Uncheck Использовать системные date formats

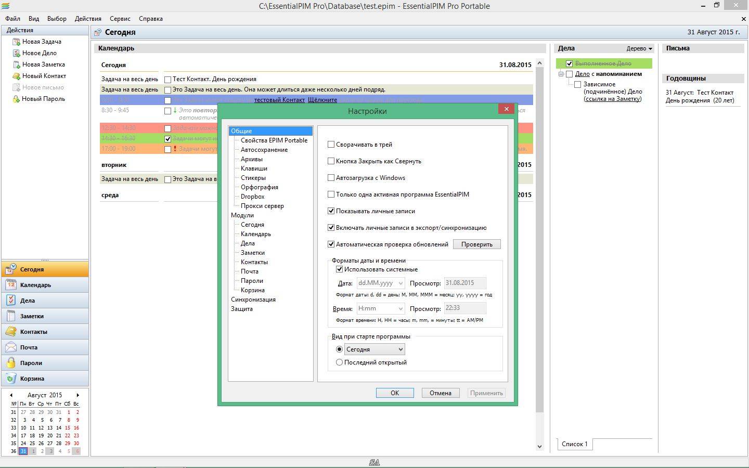pyautogui.click(x=340, y=269)
